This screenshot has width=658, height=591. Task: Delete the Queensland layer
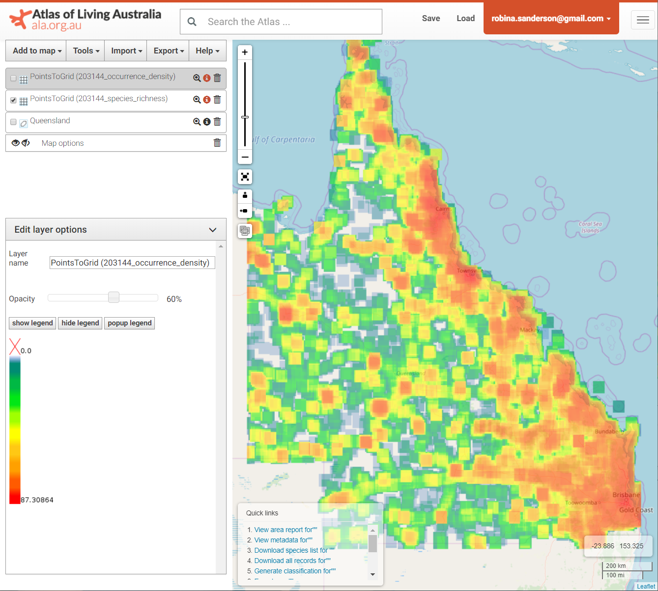pos(217,121)
